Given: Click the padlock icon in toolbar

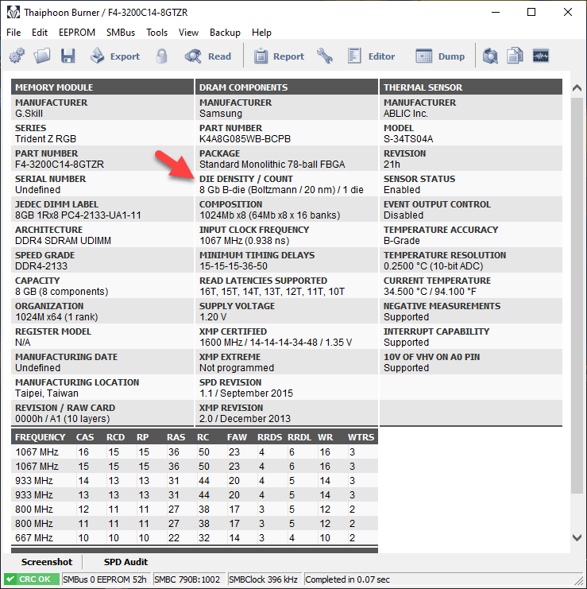Looking at the screenshot, I should coord(162,56).
